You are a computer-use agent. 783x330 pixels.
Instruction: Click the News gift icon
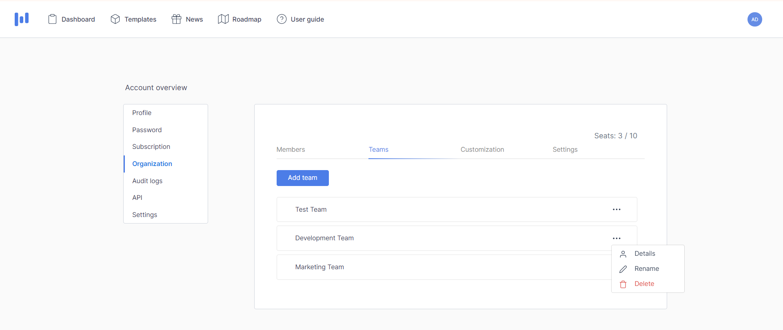176,19
